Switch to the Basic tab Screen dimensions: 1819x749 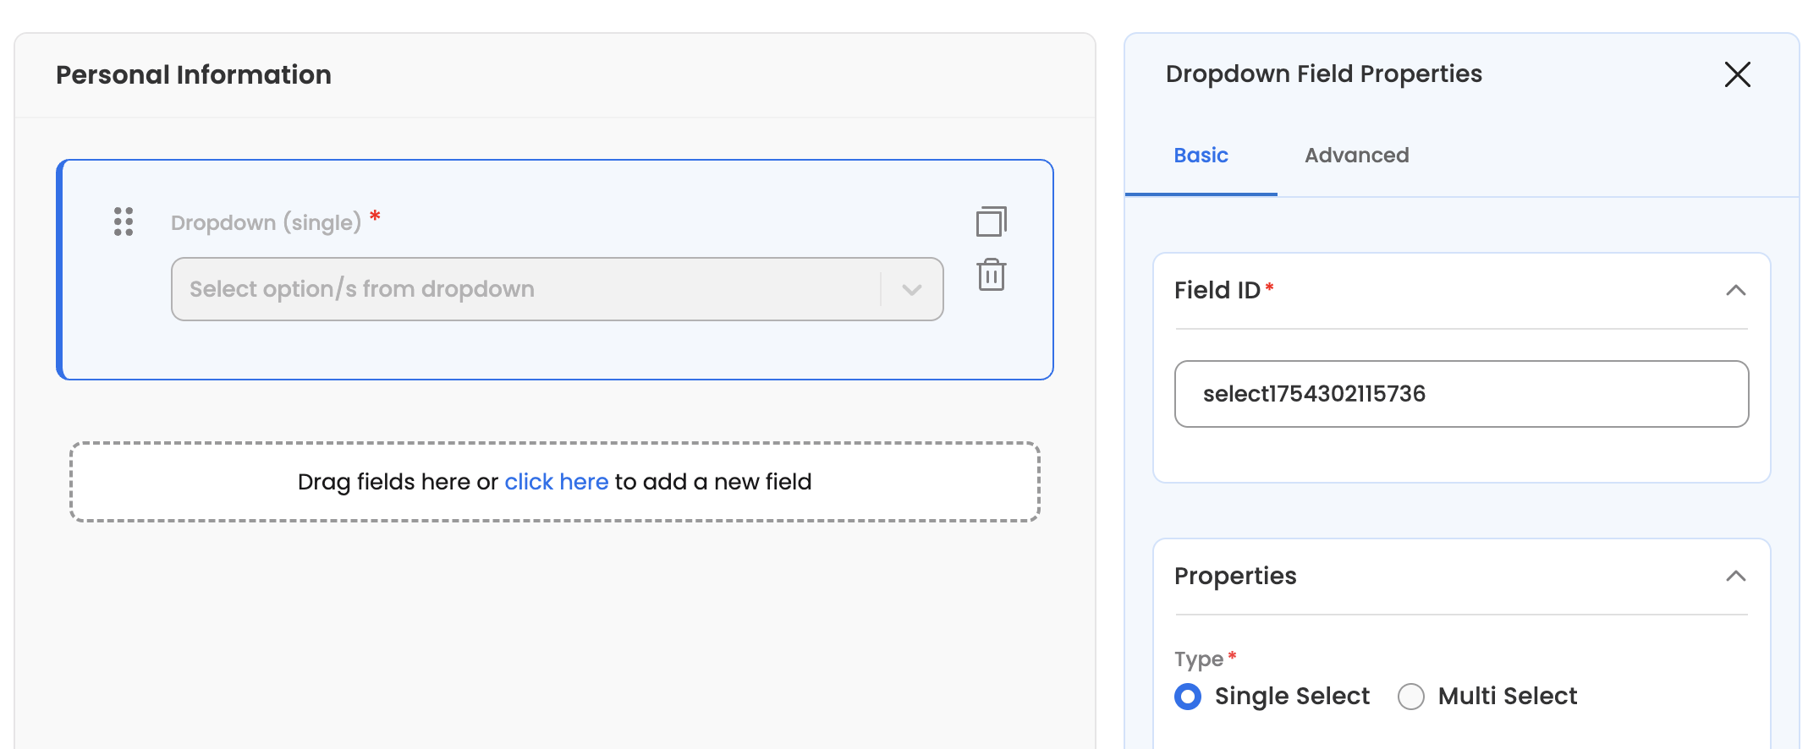(x=1201, y=156)
